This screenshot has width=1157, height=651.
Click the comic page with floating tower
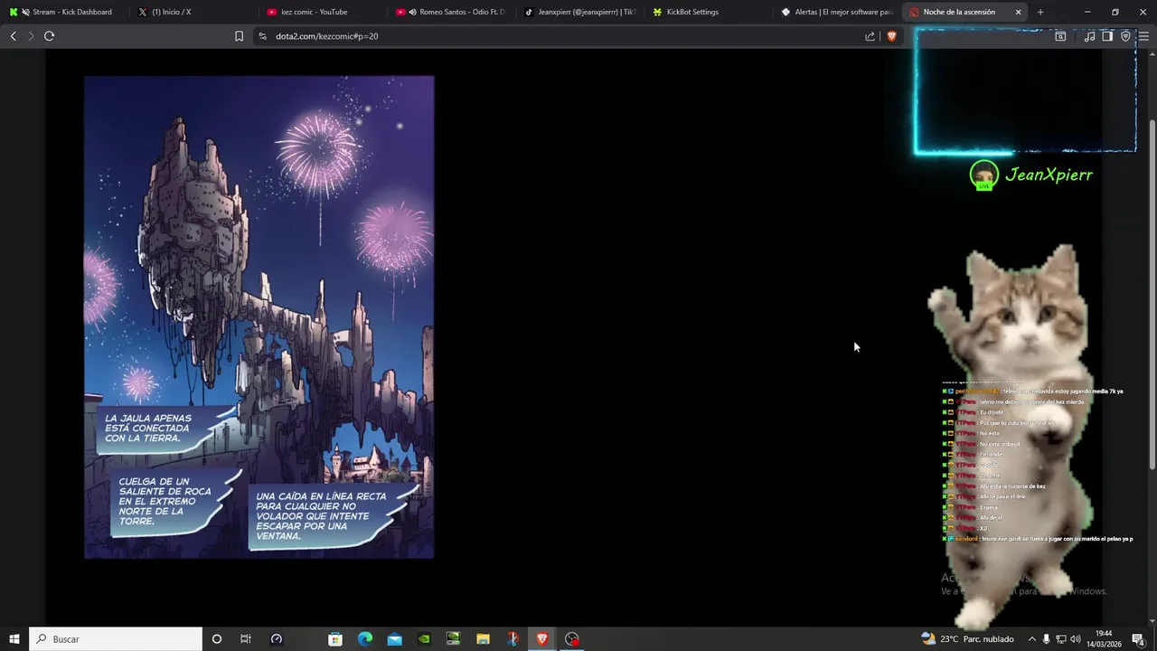click(x=259, y=316)
